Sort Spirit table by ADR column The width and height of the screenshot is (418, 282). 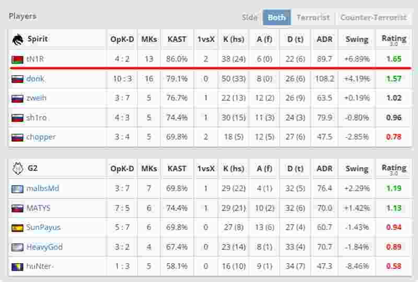pyautogui.click(x=324, y=39)
